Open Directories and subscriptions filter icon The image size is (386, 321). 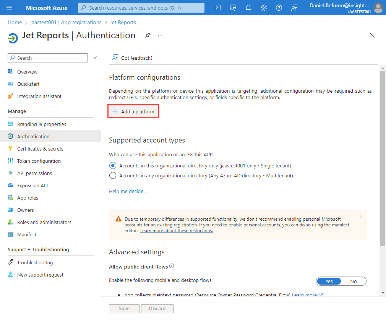[233, 8]
